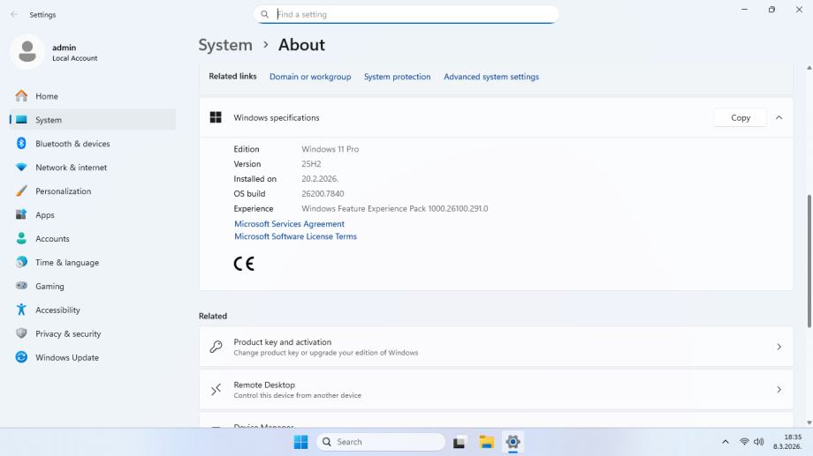This screenshot has width=813, height=456.
Task: Click the Network & internet wifi icon
Action: click(21, 168)
